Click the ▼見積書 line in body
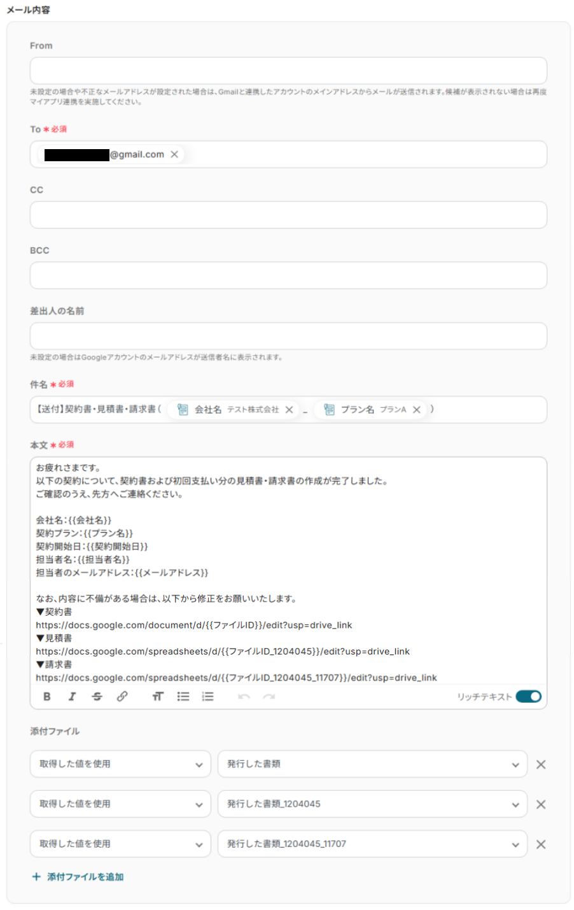The height and width of the screenshot is (910, 574). pos(54,638)
